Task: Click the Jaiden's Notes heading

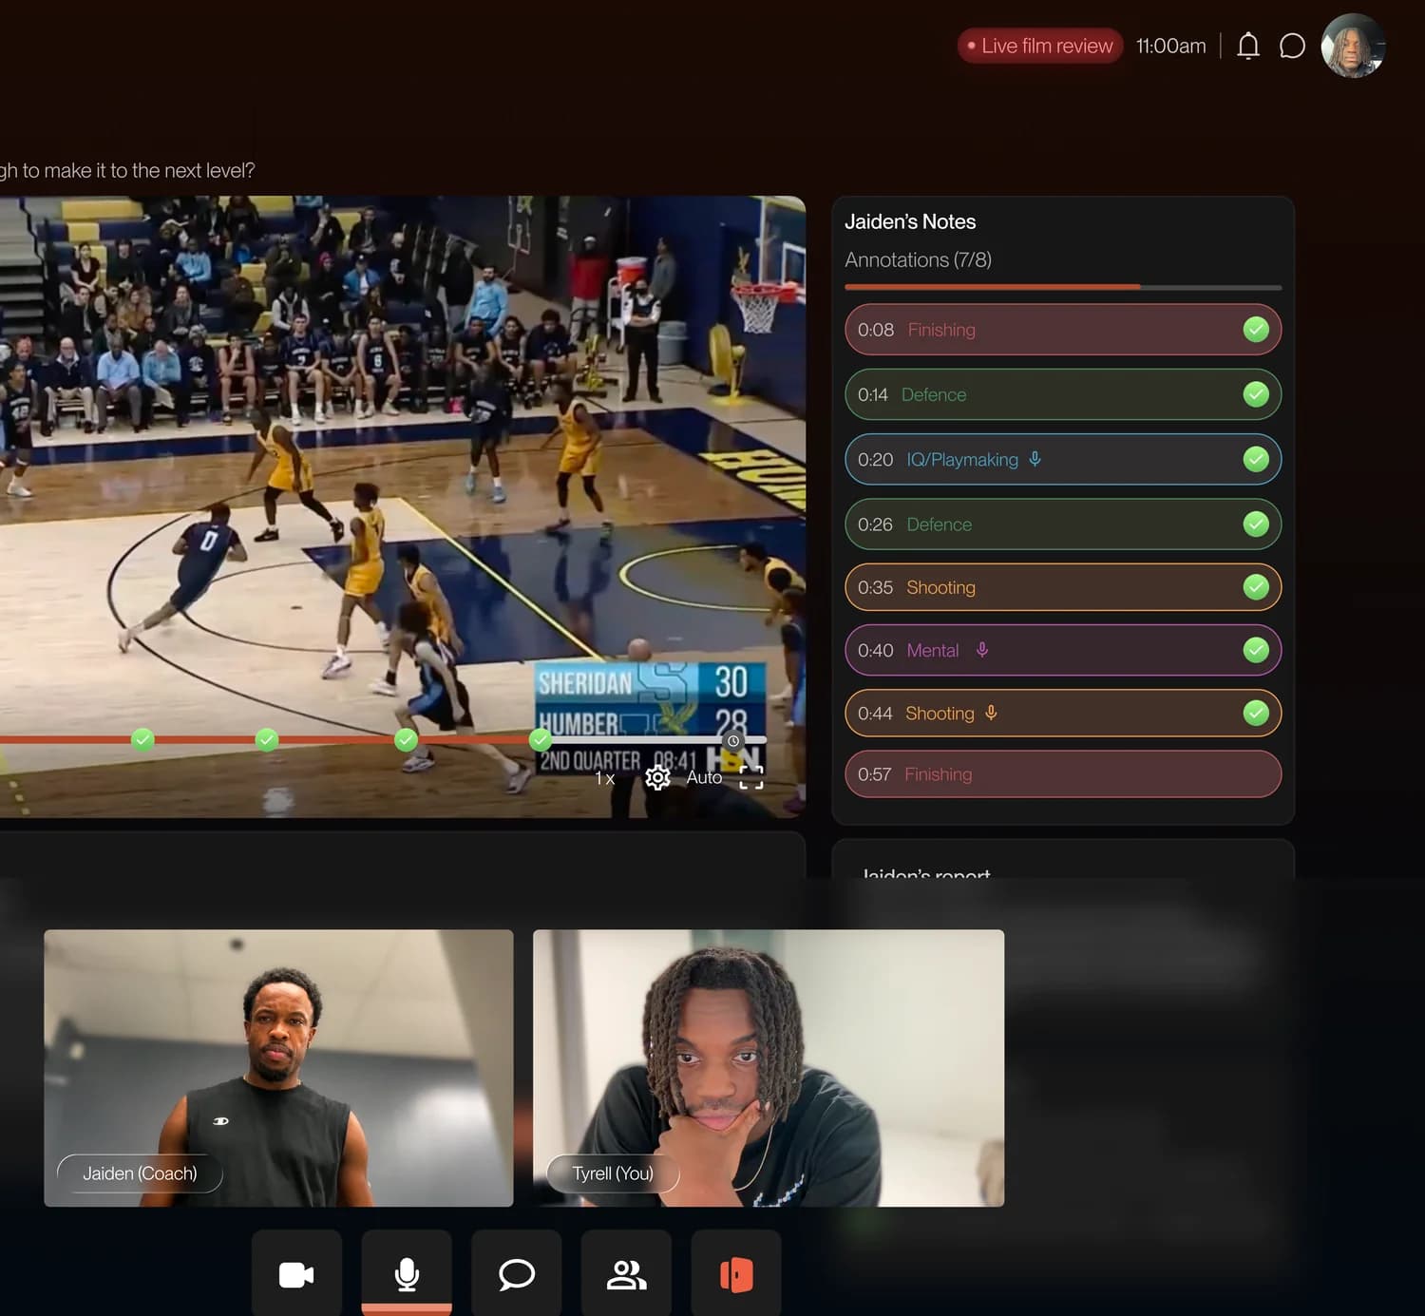Action: click(910, 221)
